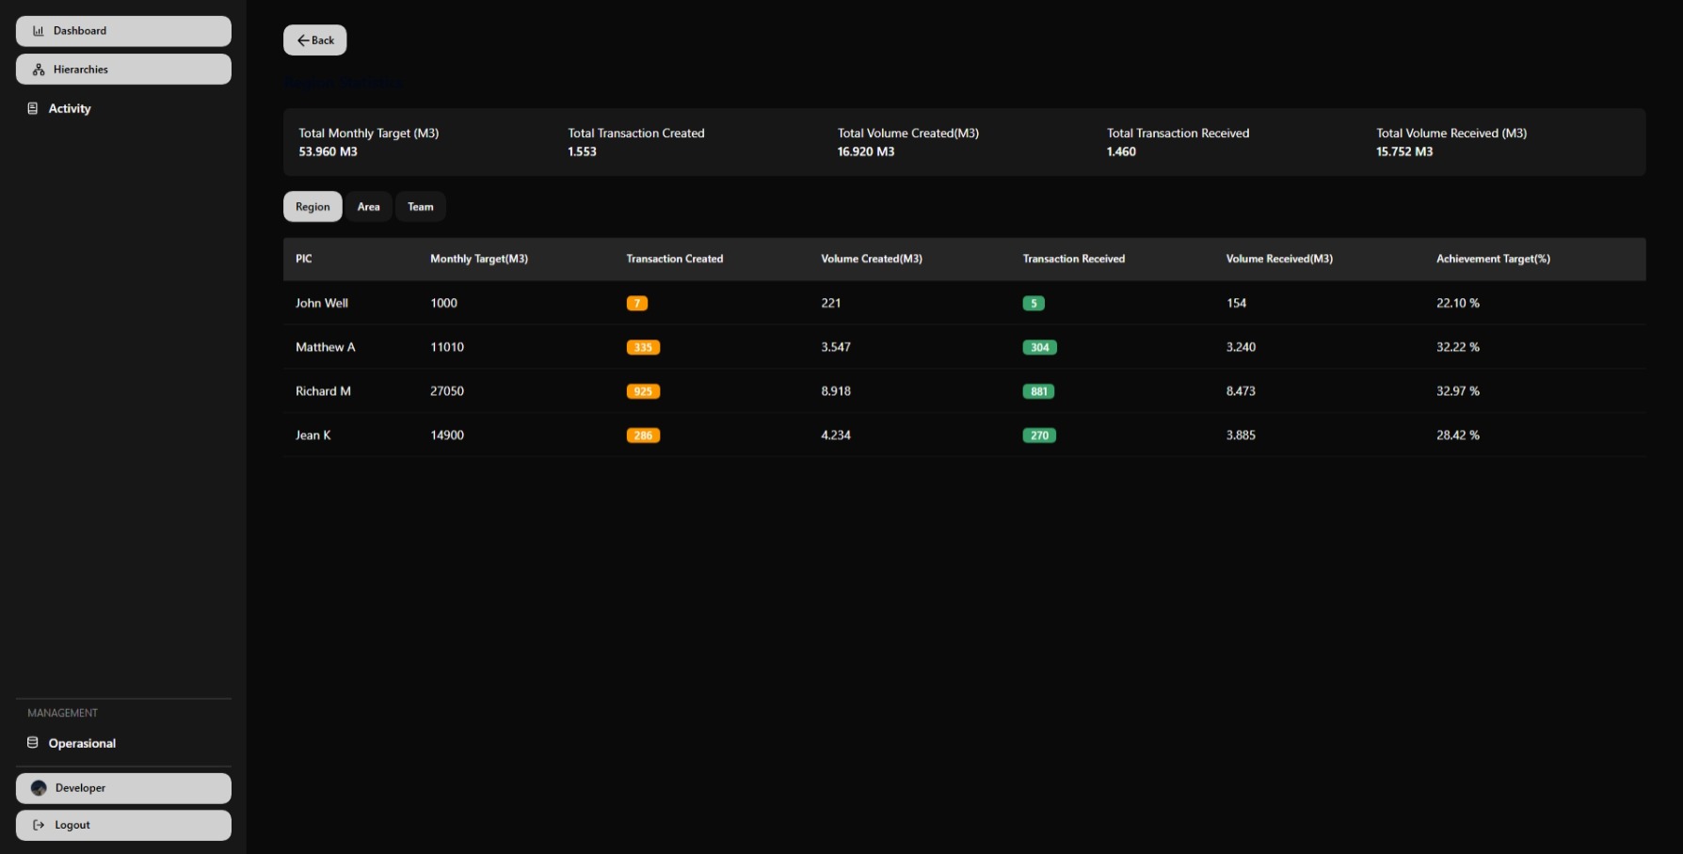Open the Operasional management page
This screenshot has width=1683, height=854.
tap(82, 743)
